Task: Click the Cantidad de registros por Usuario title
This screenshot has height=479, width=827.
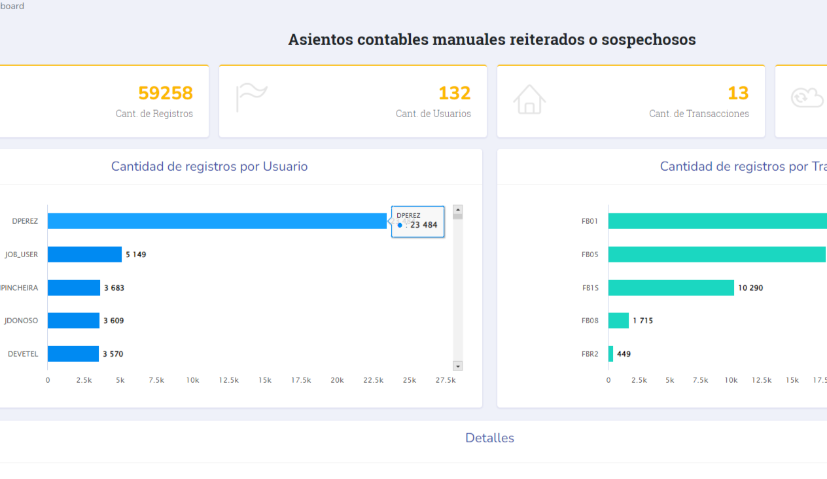Action: pyautogui.click(x=209, y=166)
